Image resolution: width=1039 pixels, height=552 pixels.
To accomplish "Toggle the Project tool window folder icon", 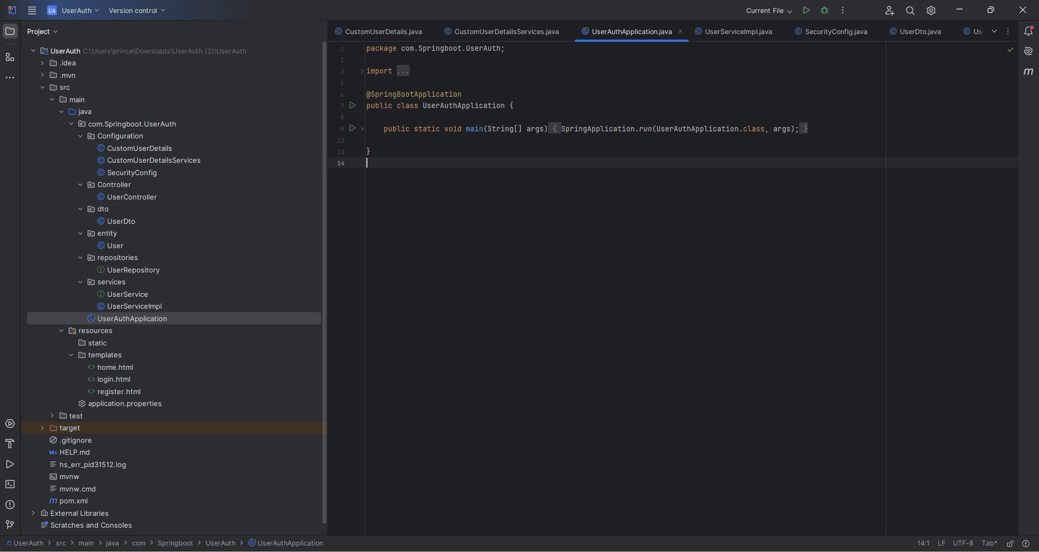I will [x=10, y=31].
